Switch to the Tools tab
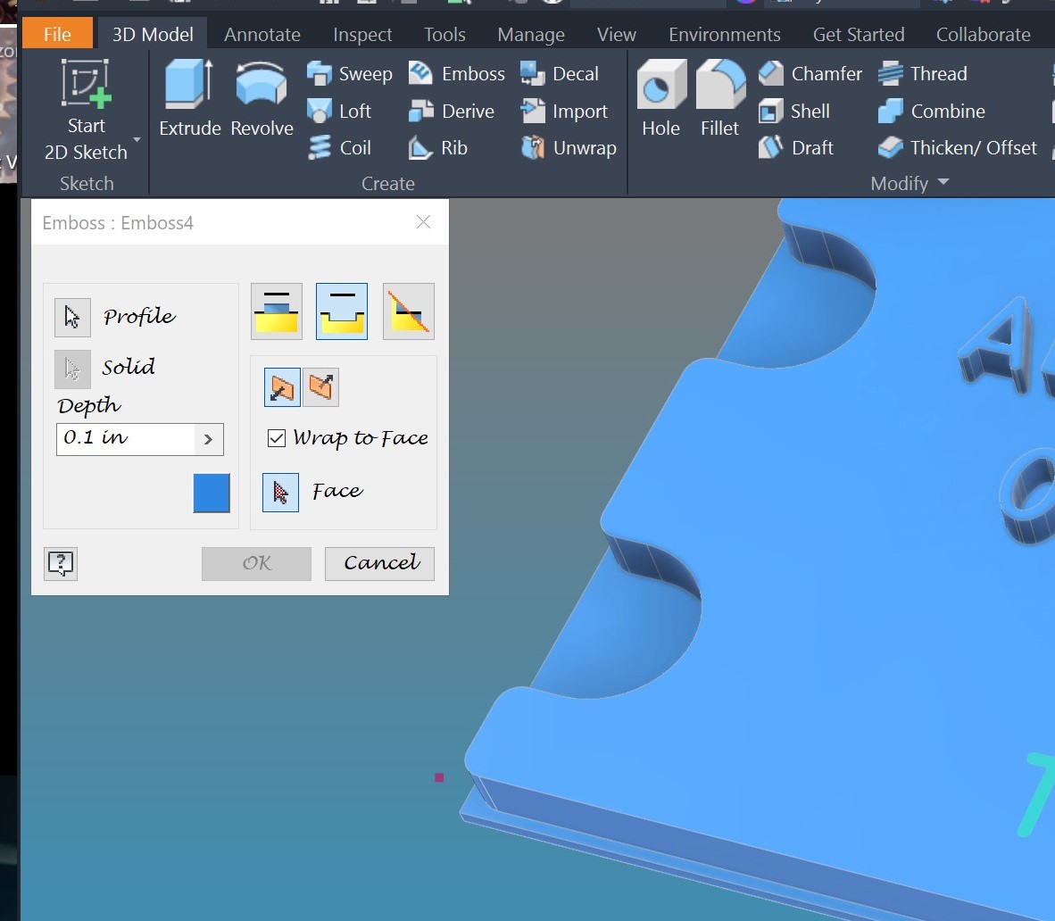This screenshot has width=1055, height=921. click(444, 34)
